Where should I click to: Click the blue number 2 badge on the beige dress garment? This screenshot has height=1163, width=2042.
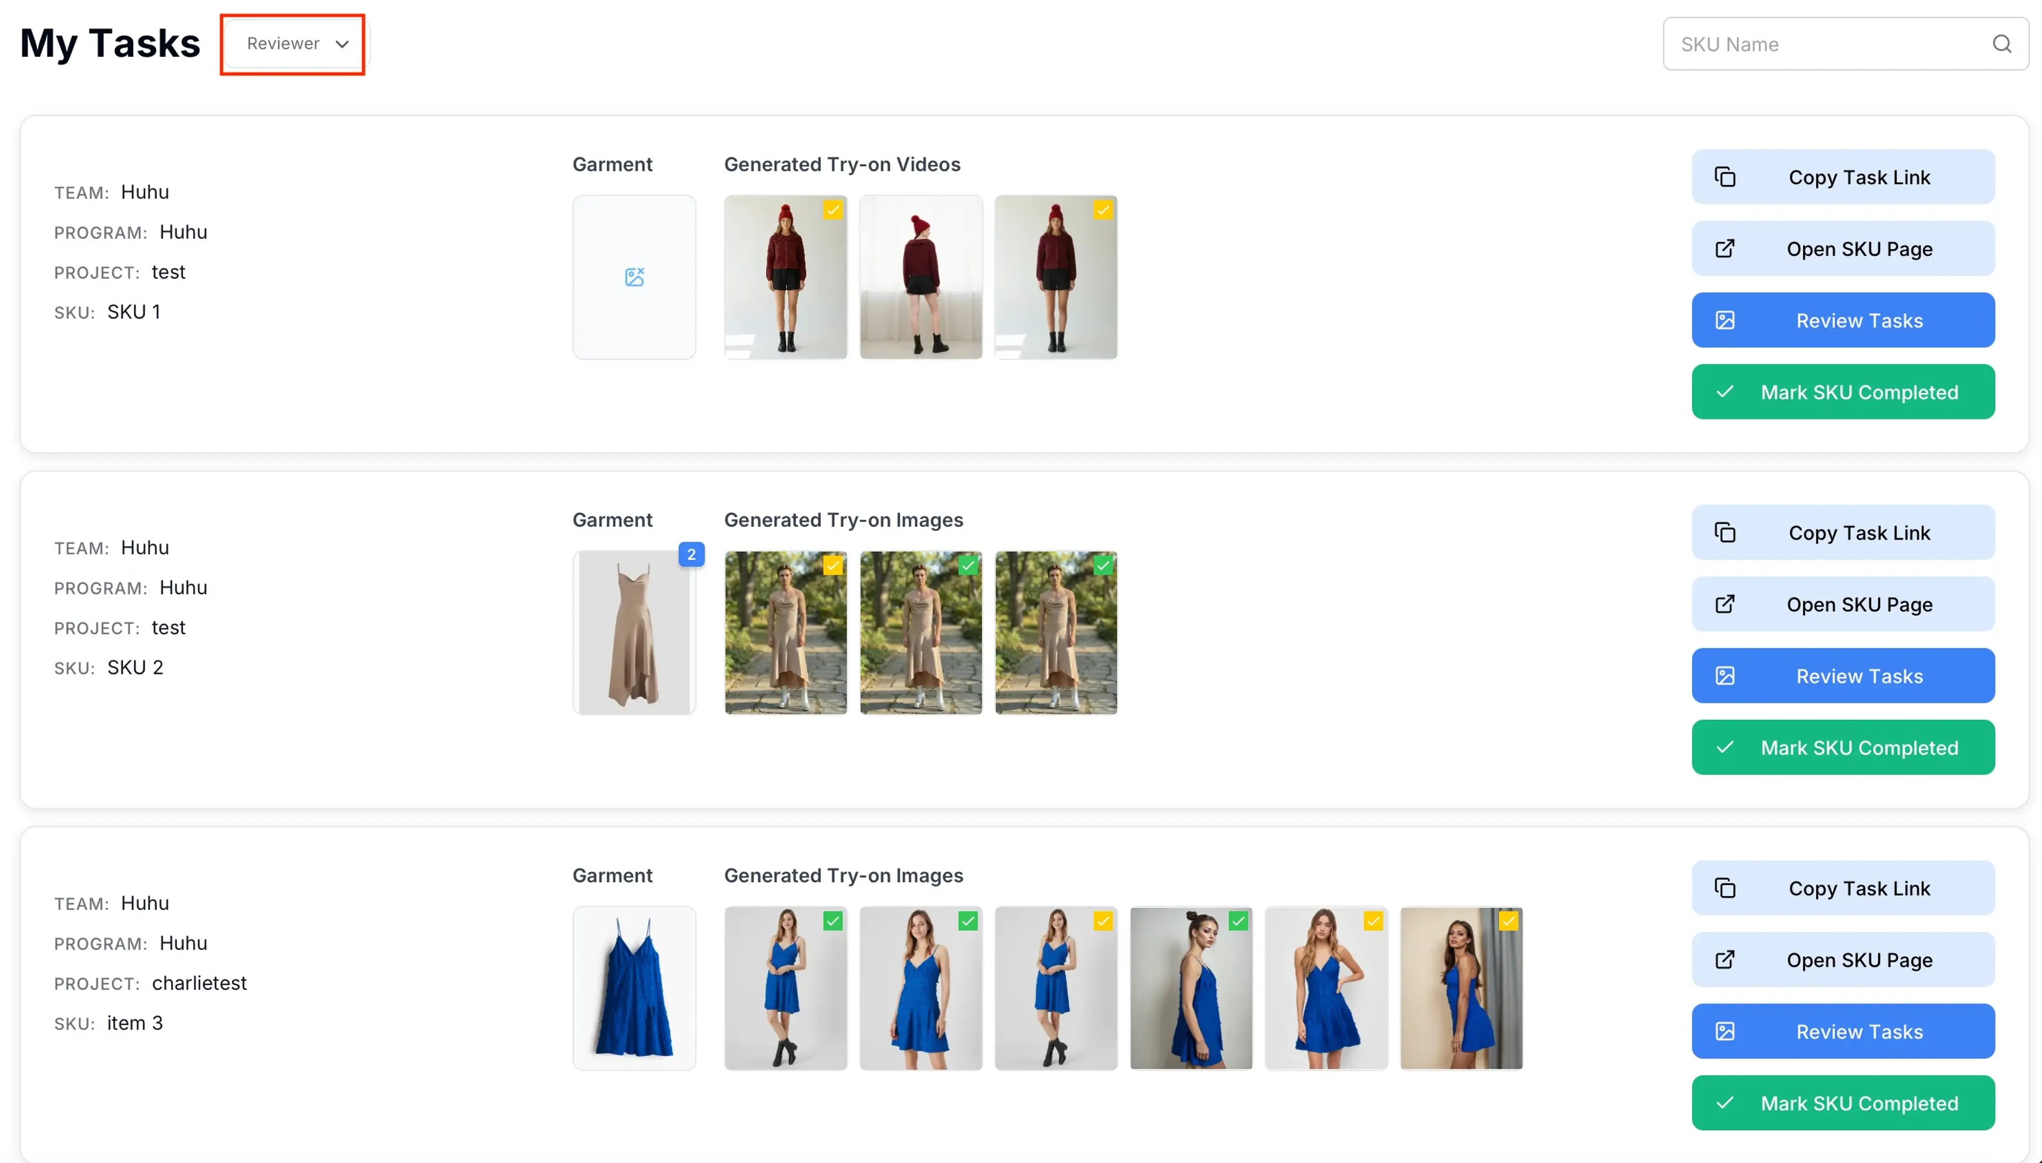point(691,554)
